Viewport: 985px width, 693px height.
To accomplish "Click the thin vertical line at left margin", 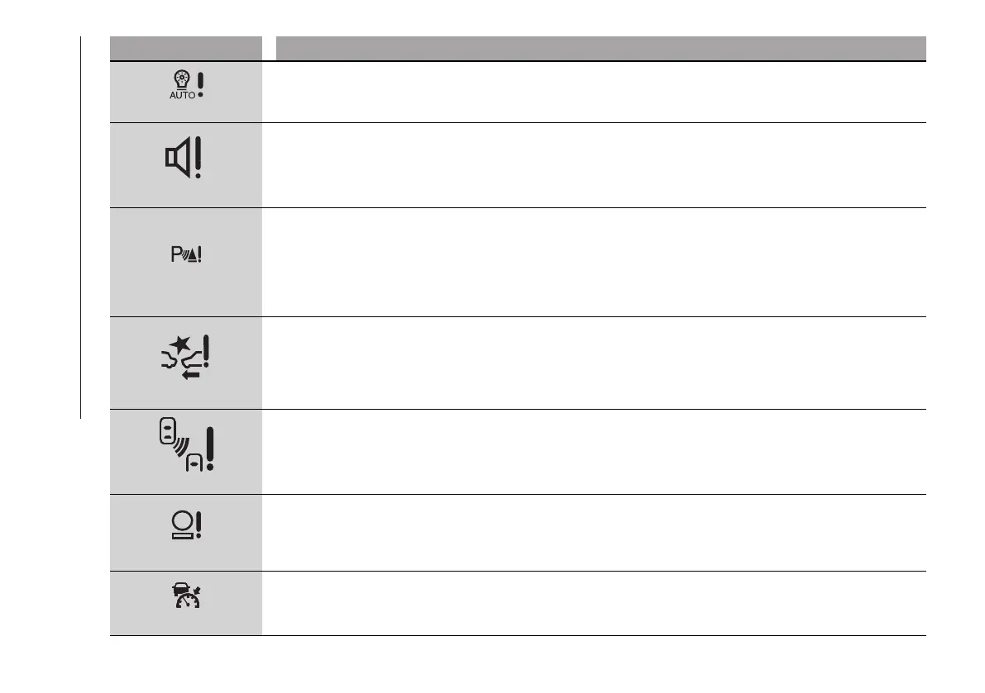I will click(x=81, y=227).
